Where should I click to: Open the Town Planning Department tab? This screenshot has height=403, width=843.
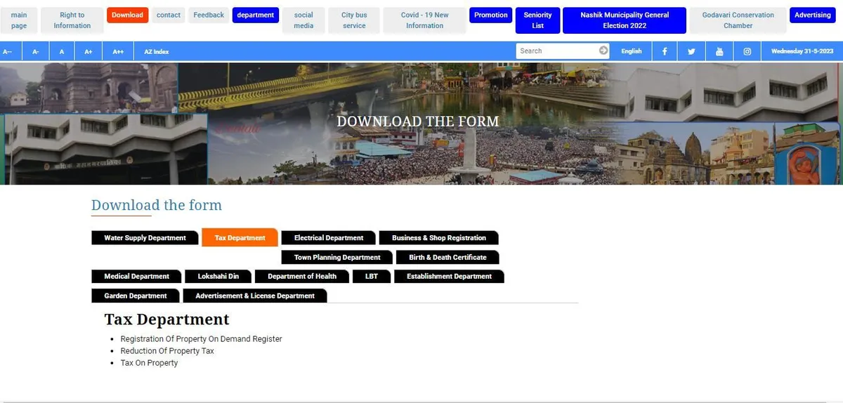pyautogui.click(x=337, y=258)
